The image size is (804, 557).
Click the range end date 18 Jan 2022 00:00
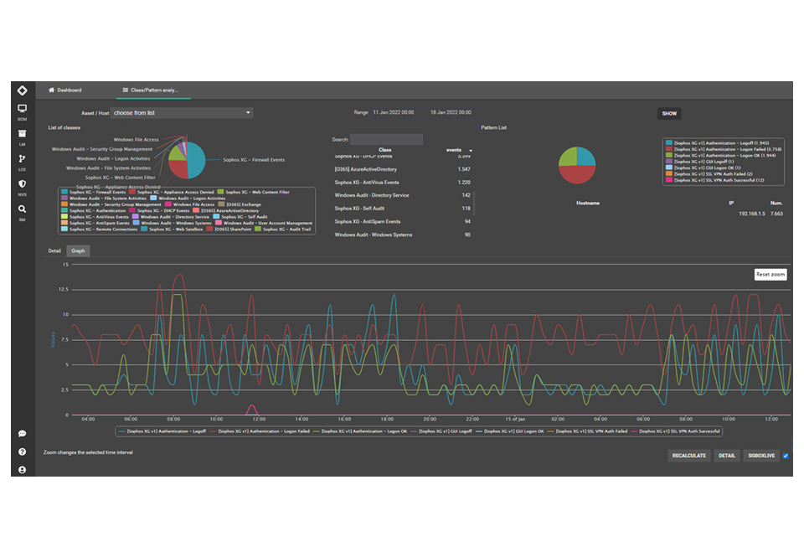click(451, 112)
